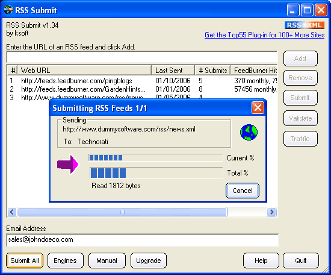The image size is (331, 275).
Task: Click the RSS Submit title bar icon
Action: tap(8, 10)
